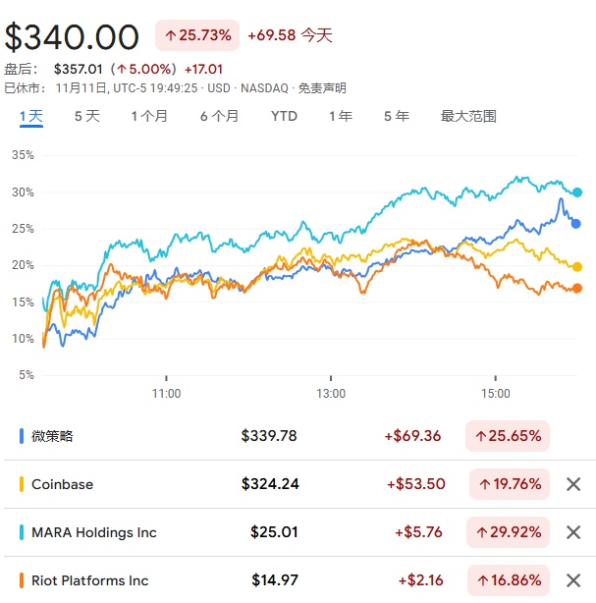Viewport: 596px width, 603px height.
Task: Remove MARA Holdings Inc from comparison
Action: [x=573, y=532]
